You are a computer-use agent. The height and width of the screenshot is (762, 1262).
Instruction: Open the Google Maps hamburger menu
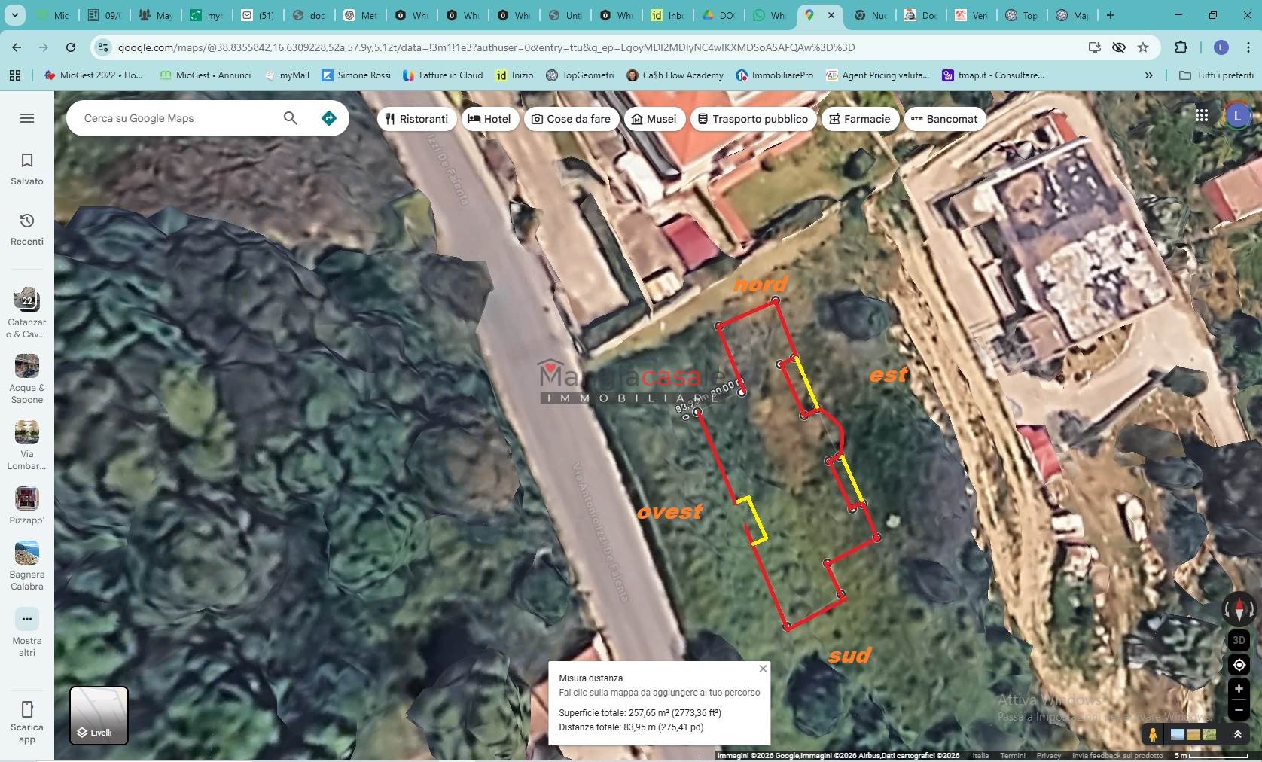27,118
